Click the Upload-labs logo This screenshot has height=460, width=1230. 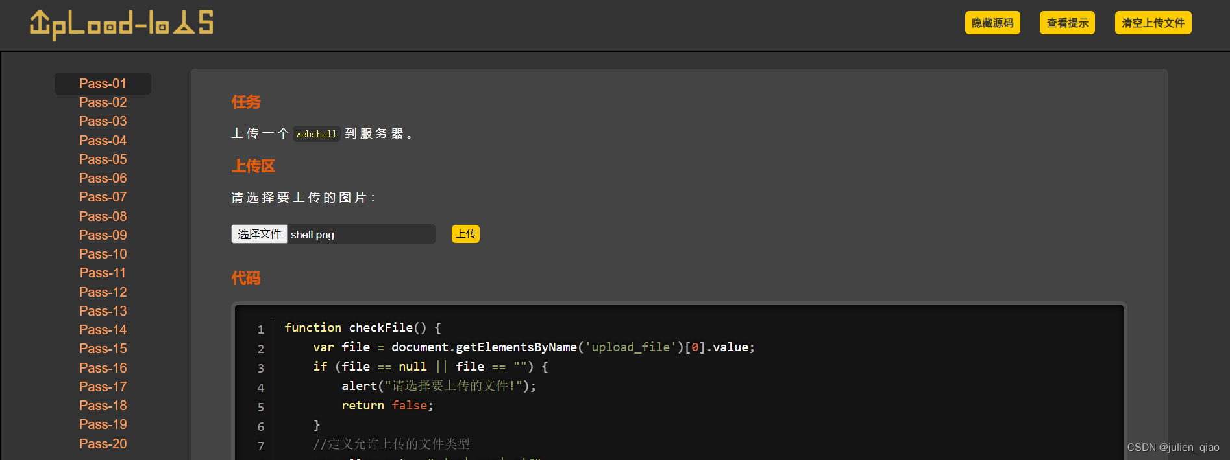pos(121,24)
